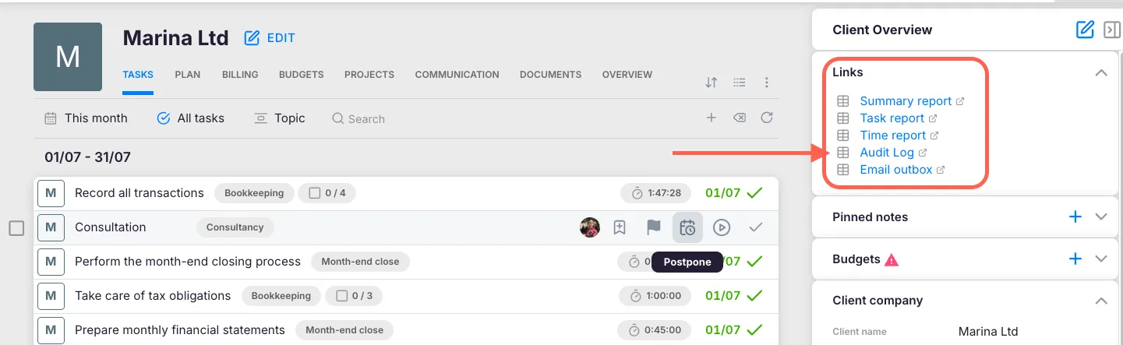
Task: Click the refresh icon in task toolbar
Action: [767, 118]
